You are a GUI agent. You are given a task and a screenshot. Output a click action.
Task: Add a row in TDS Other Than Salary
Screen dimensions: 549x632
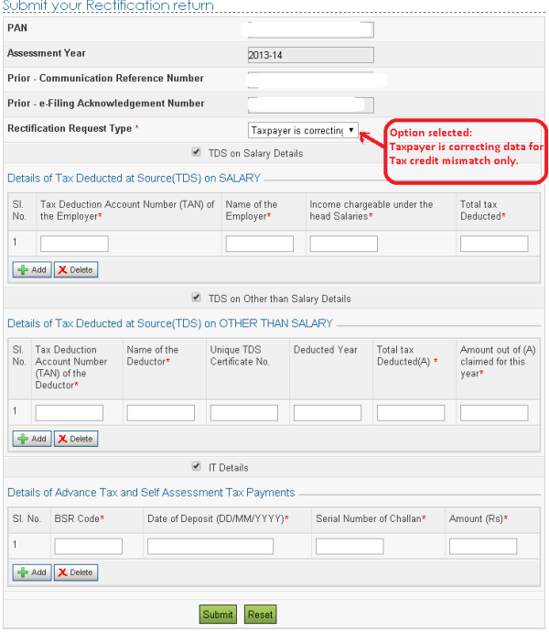(31, 439)
